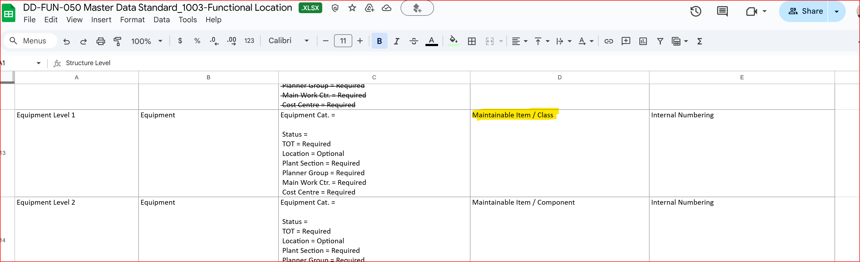860x262 pixels.
Task: Toggle Strikethrough formatting
Action: tap(414, 41)
